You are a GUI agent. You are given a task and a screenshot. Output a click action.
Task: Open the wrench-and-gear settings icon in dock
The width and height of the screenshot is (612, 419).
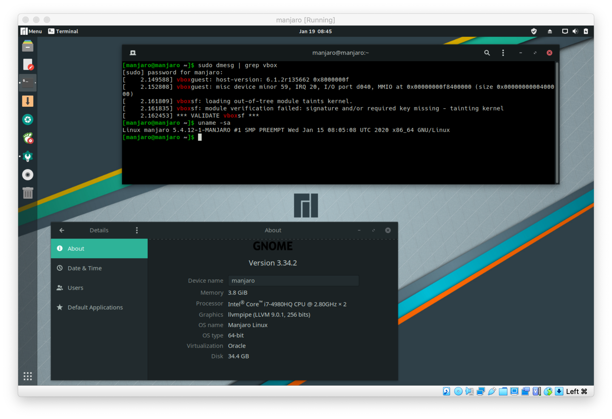tap(27, 156)
